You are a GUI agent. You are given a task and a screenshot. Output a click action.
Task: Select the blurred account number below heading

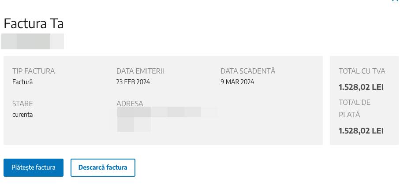pyautogui.click(x=33, y=41)
